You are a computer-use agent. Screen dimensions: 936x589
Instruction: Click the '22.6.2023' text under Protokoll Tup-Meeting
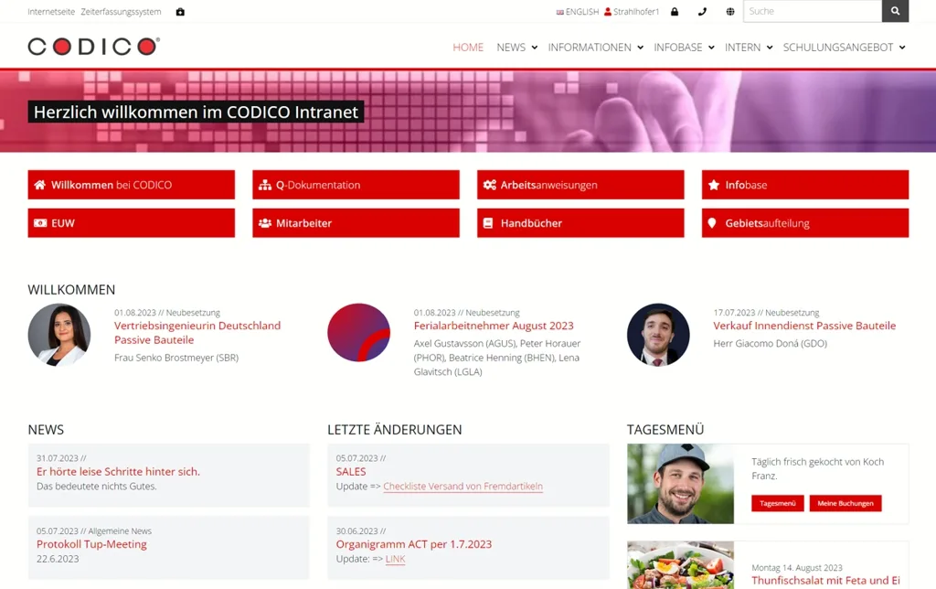pyautogui.click(x=58, y=559)
